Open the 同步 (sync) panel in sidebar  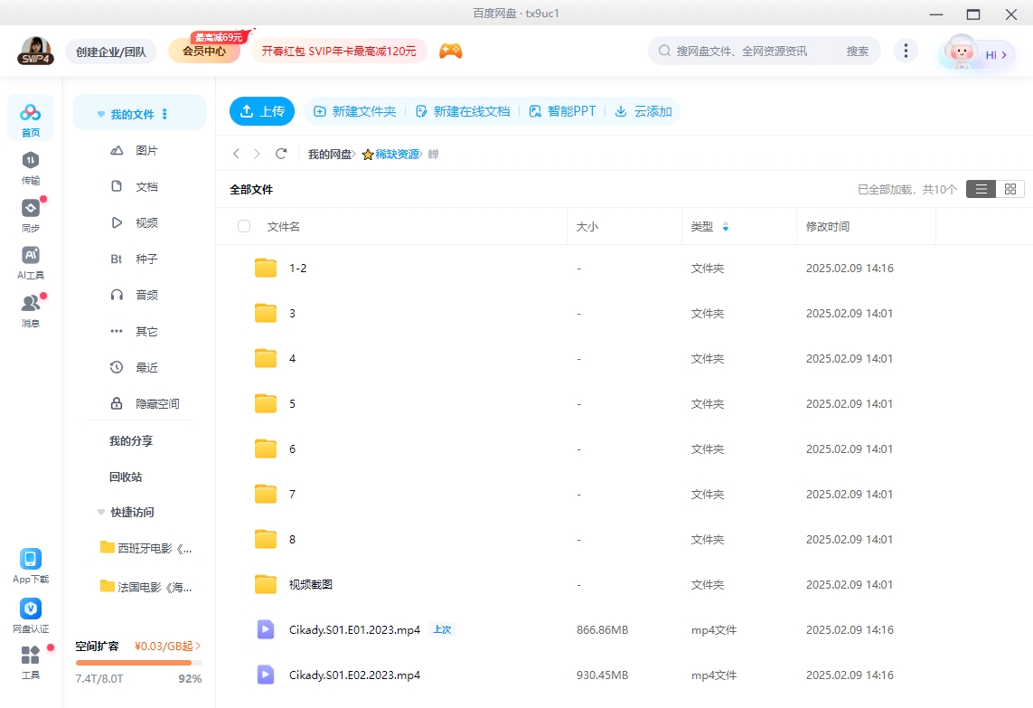pos(30,216)
